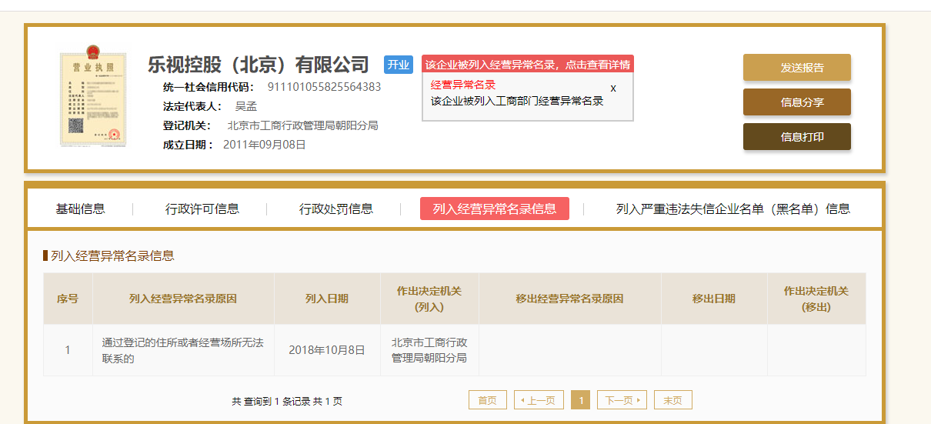931x424 pixels.
Task: Switch to the 行政处罚信息 tab
Action: (x=336, y=209)
